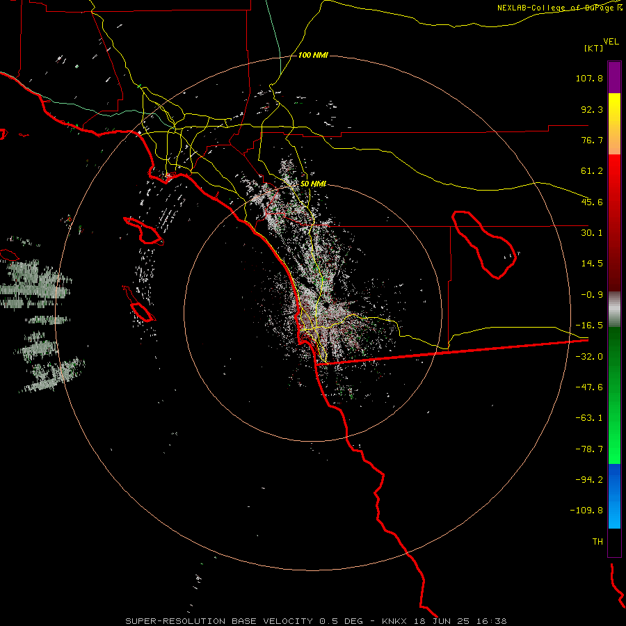Click the -78.7 scale value

[589, 449]
